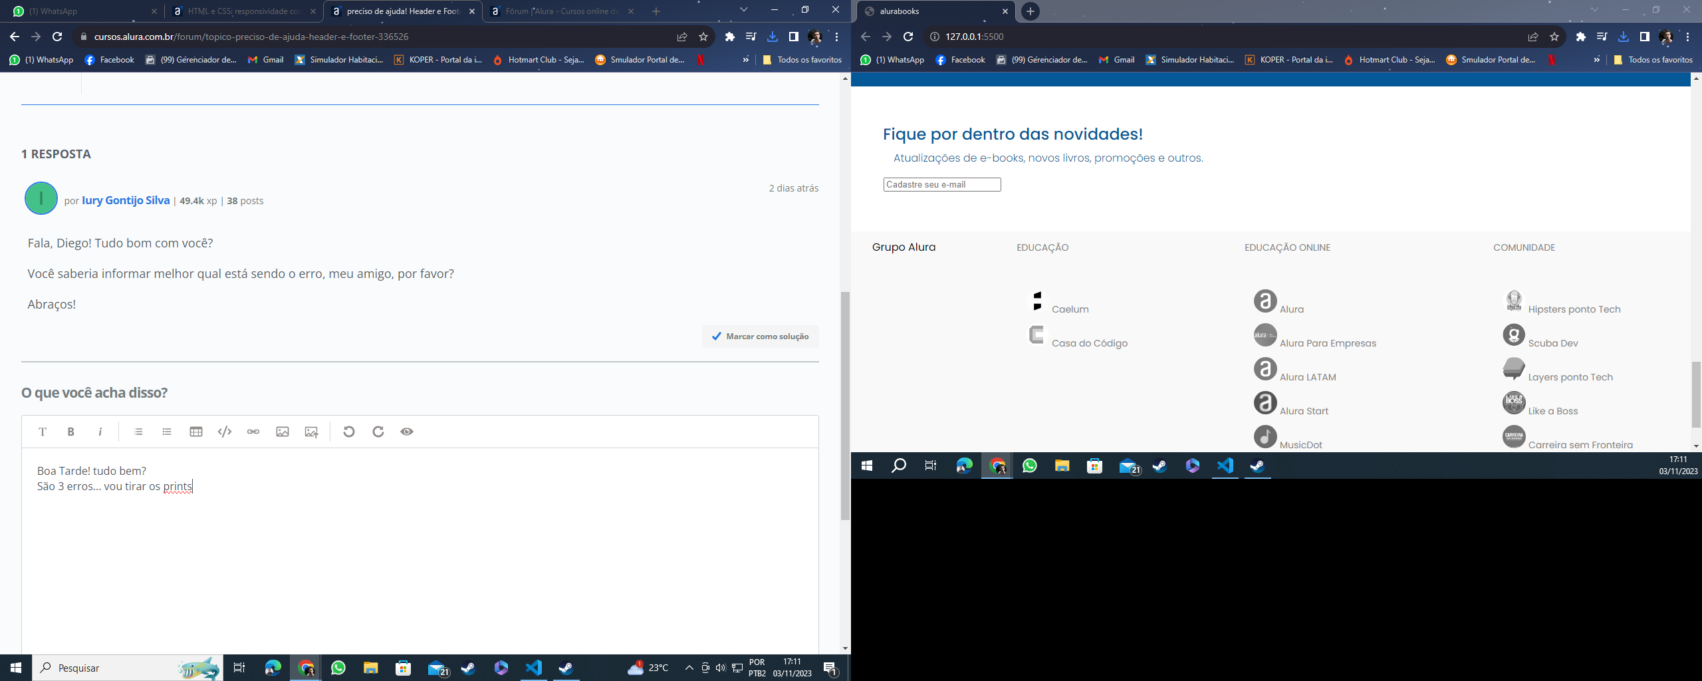Open downloads in left browser toolbar
The image size is (1702, 681).
tap(773, 37)
